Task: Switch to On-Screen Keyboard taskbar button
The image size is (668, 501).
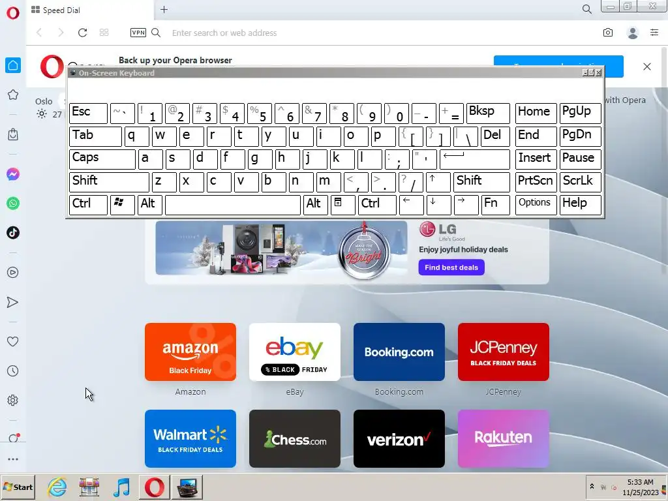Action: coord(187,487)
